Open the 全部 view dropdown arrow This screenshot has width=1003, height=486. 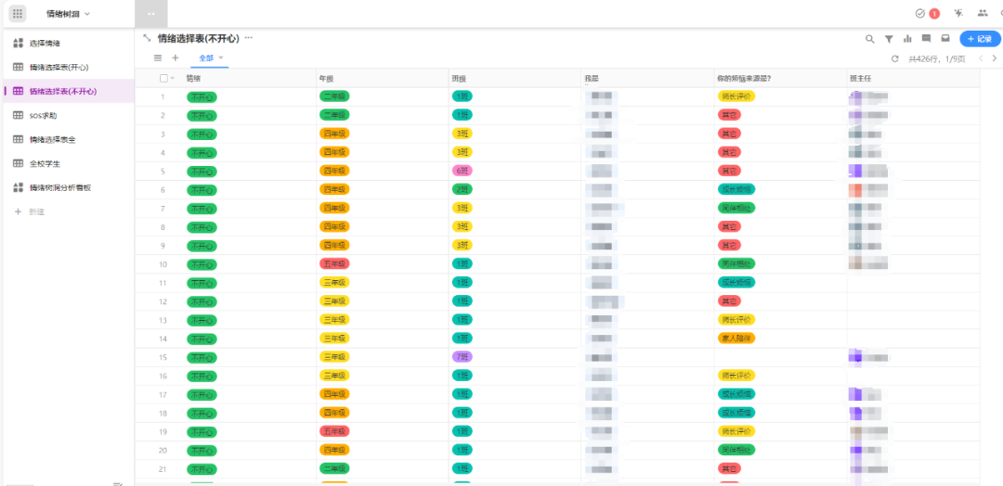tap(221, 58)
